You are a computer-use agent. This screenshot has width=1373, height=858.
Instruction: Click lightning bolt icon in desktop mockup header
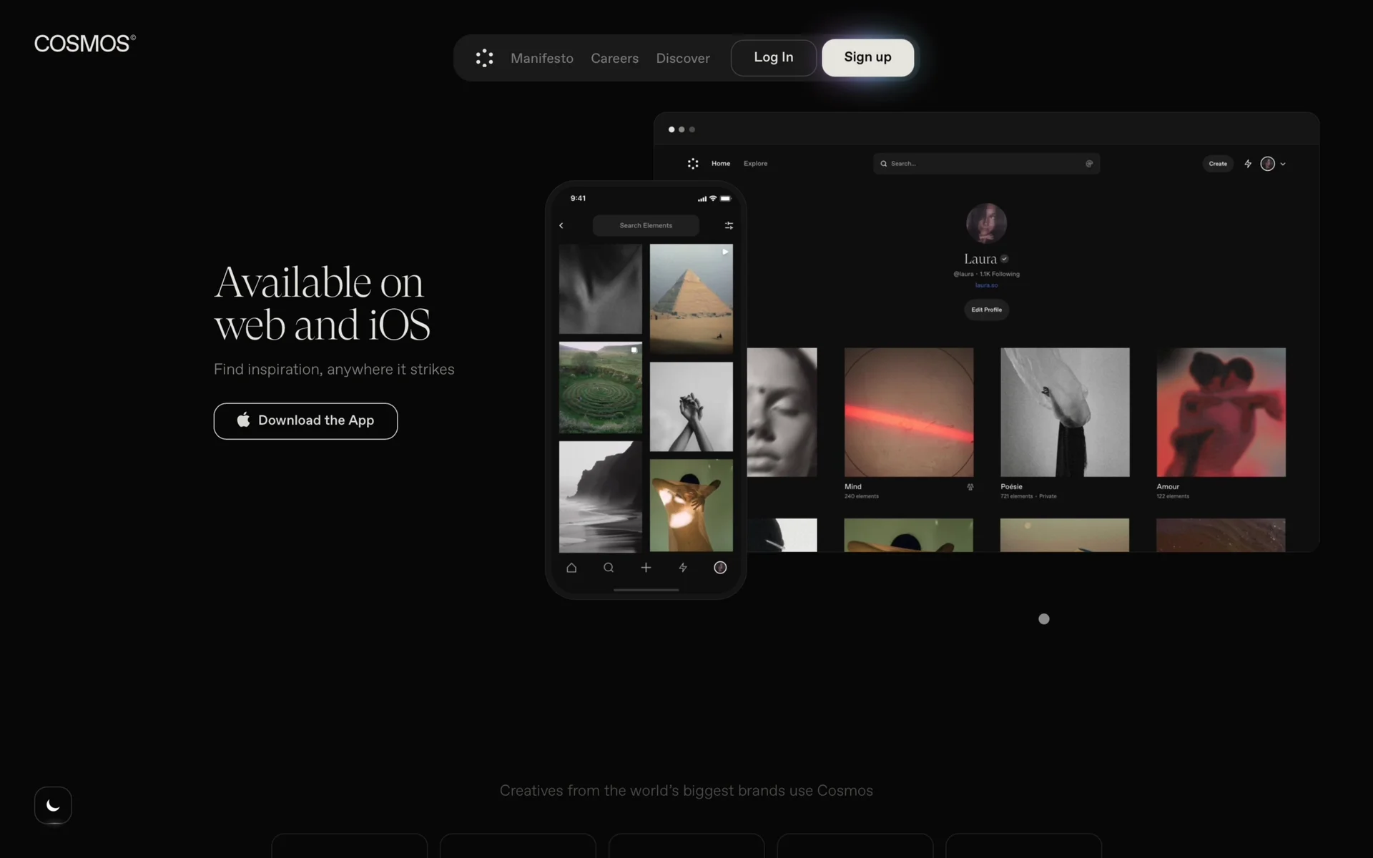click(x=1248, y=164)
